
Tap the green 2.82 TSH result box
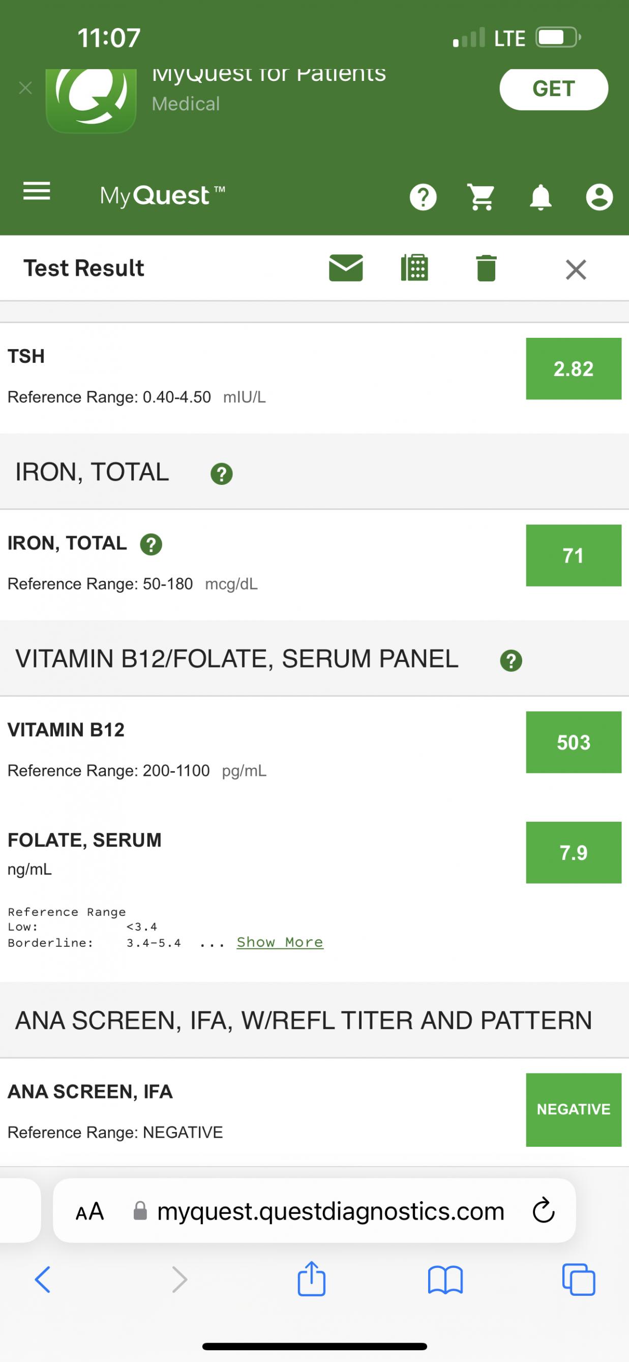click(573, 368)
